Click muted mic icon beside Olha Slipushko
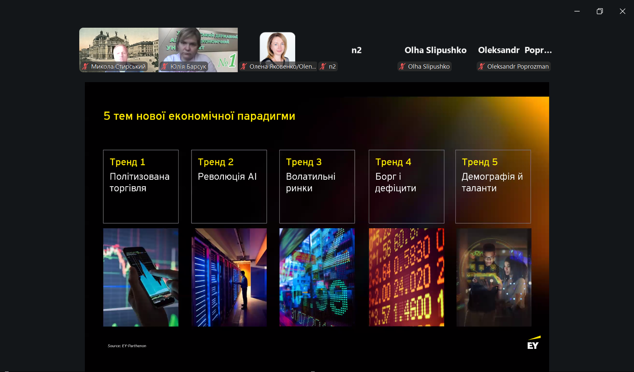This screenshot has width=634, height=372. coord(402,66)
